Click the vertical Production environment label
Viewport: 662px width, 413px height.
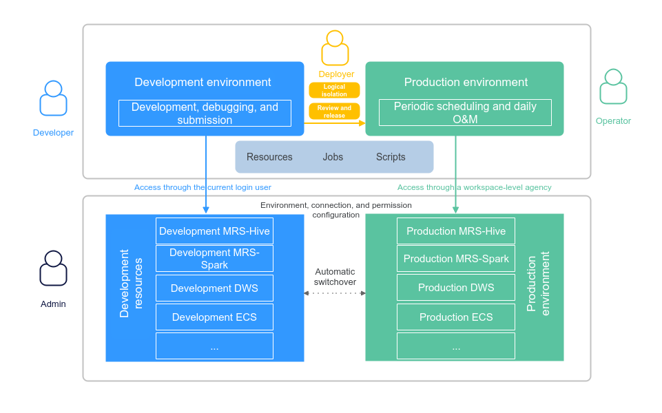538,284
